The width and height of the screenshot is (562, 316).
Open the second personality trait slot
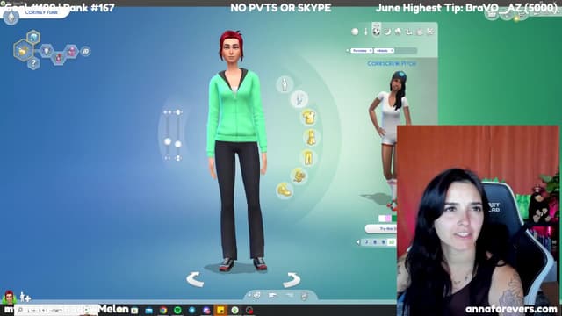(59, 57)
